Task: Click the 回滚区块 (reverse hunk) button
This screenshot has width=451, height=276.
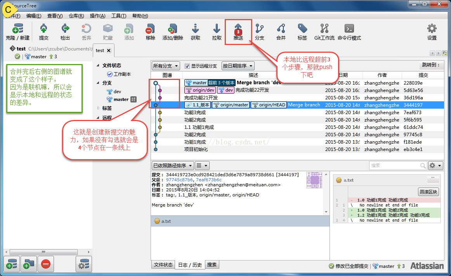Action: [x=428, y=192]
